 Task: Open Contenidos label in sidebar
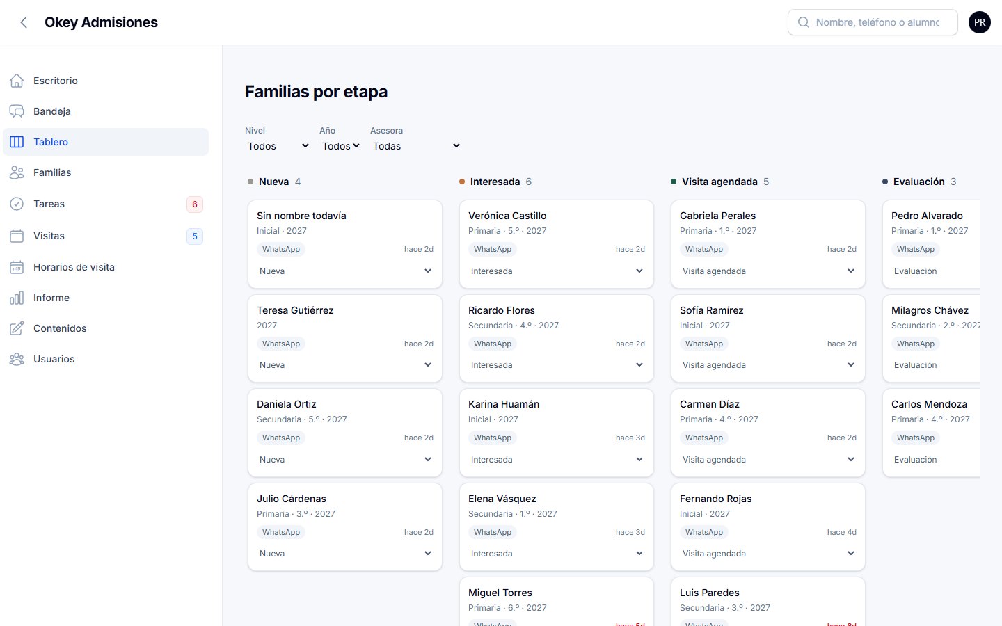(60, 328)
